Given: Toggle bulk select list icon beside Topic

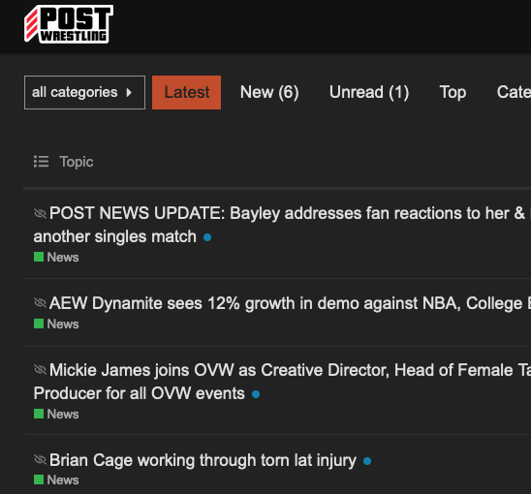Looking at the screenshot, I should (41, 162).
